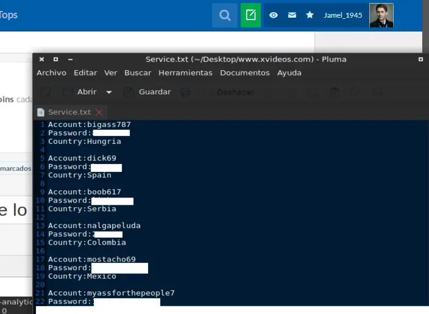The height and width of the screenshot is (314, 429).
Task: Open the Ayuda menu in Pluma
Action: tap(289, 73)
